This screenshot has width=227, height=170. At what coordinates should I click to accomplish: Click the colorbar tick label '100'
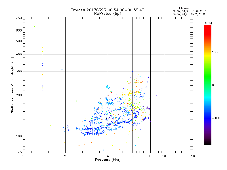(215, 52)
